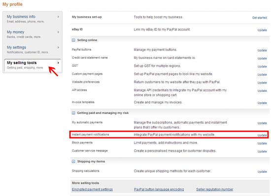
Task: Click the 'Shipping calculations' label
Action: 86,171
